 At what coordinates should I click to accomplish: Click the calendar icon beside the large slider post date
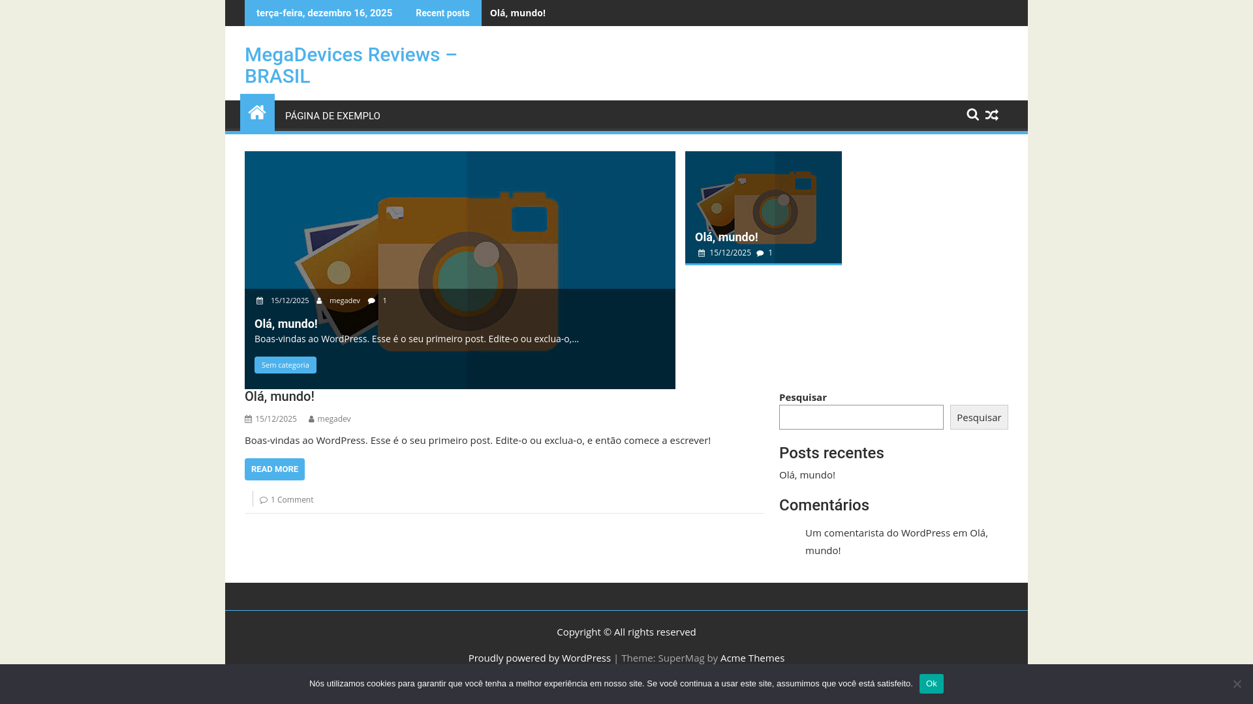click(x=260, y=301)
